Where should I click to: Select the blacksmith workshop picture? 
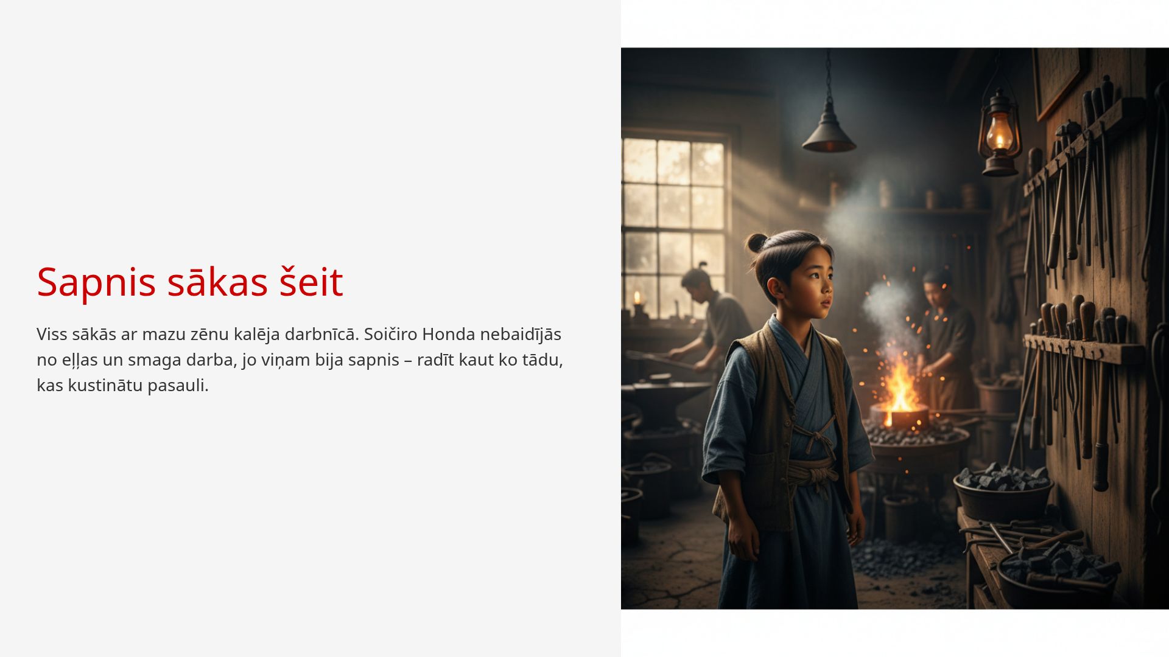895,328
